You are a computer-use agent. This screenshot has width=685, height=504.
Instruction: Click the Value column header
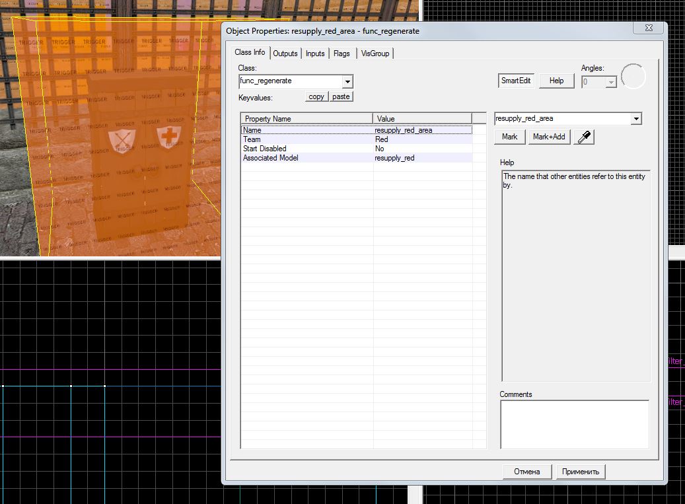click(422, 119)
